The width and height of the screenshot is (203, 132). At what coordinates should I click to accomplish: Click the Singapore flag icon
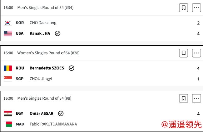click(x=8, y=79)
